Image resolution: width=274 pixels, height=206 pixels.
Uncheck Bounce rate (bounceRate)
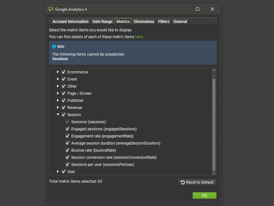pos(67,150)
